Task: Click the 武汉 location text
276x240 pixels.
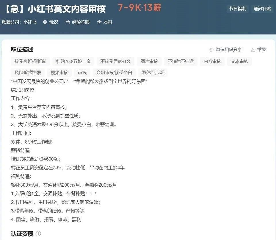Action: click(x=54, y=22)
